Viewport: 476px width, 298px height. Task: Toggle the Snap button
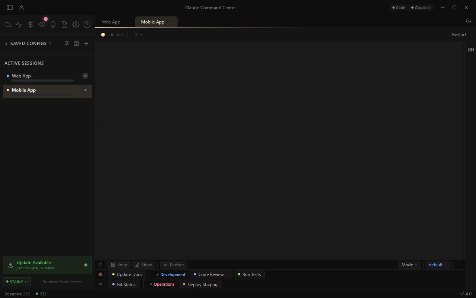pyautogui.click(x=119, y=265)
